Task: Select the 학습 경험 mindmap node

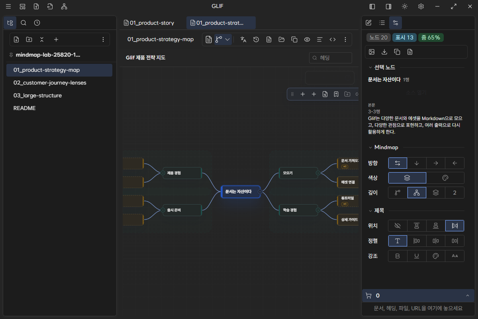Action: [x=298, y=210]
